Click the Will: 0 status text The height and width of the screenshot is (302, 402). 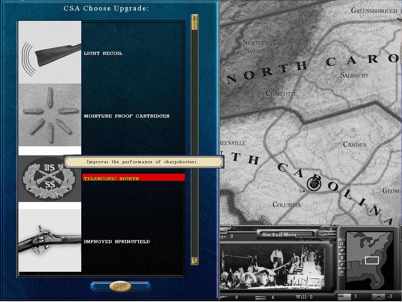pos(304,297)
